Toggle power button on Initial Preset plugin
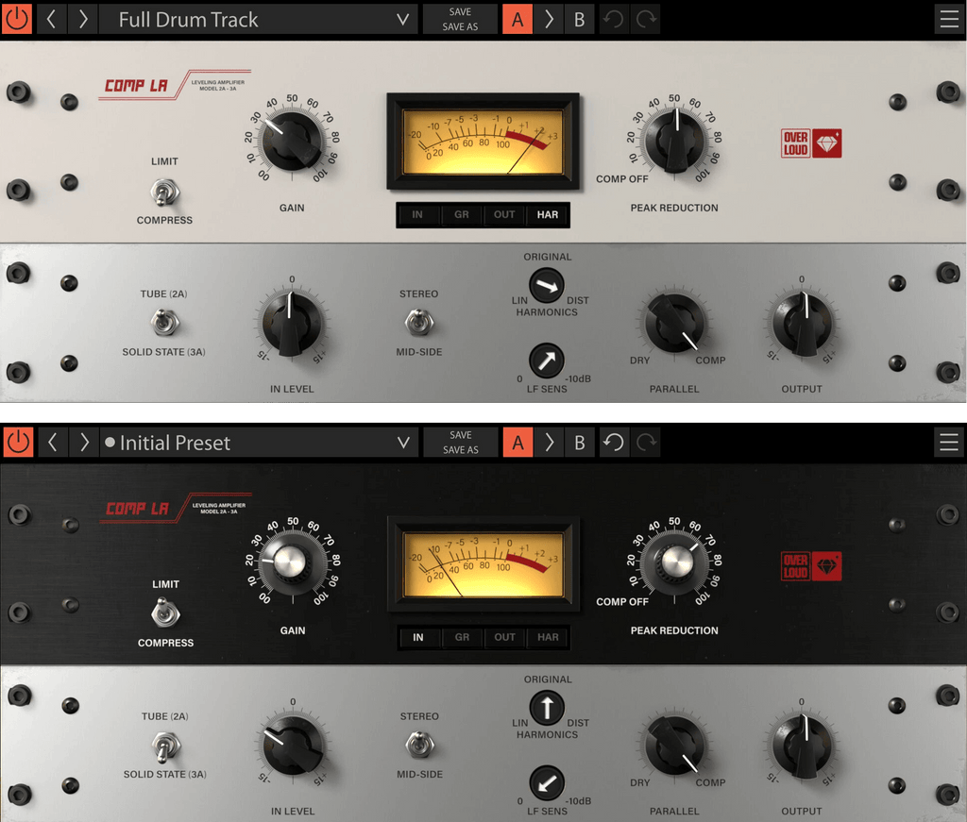Viewport: 967px width, 822px height. (18, 443)
